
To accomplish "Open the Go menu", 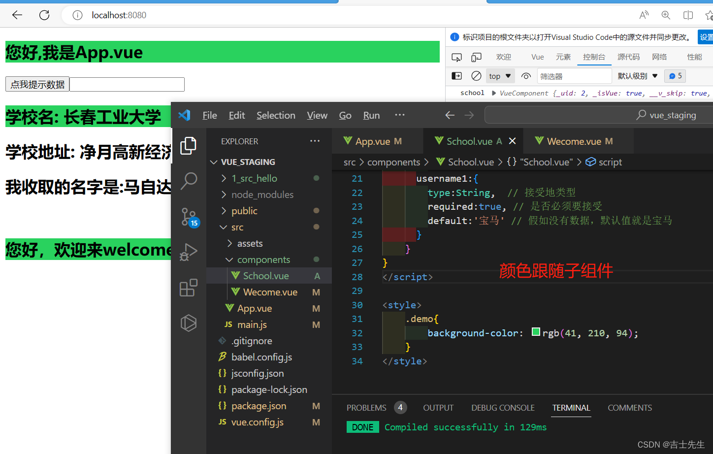I will click(345, 115).
